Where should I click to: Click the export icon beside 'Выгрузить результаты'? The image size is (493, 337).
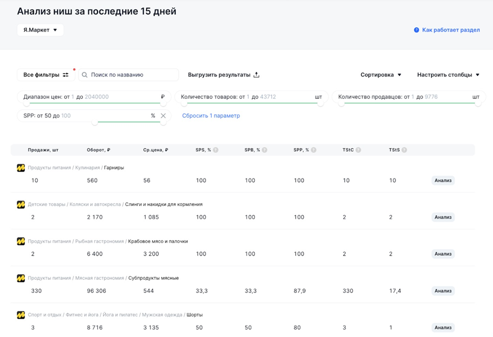256,75
